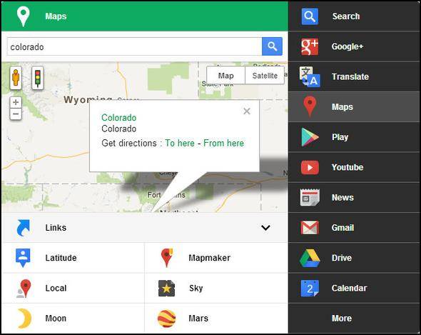The height and width of the screenshot is (335, 421).
Task: Click the Drive triangle icon
Action: click(x=310, y=258)
